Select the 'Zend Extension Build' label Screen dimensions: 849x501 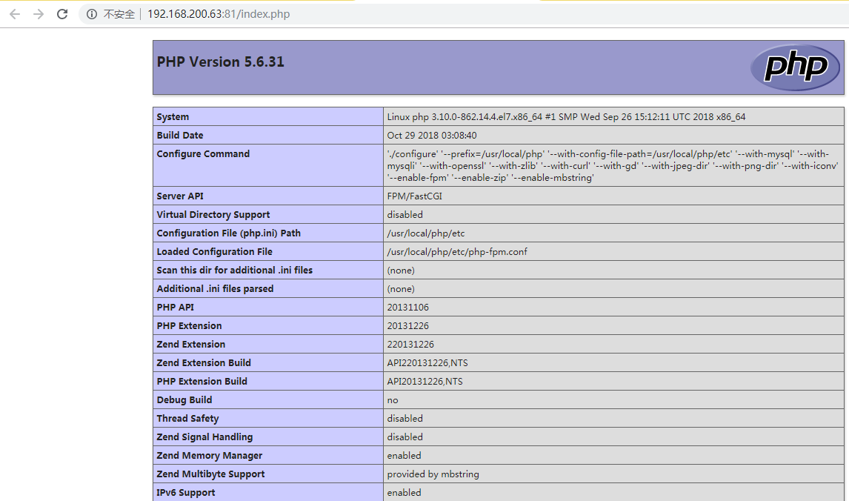coord(204,362)
